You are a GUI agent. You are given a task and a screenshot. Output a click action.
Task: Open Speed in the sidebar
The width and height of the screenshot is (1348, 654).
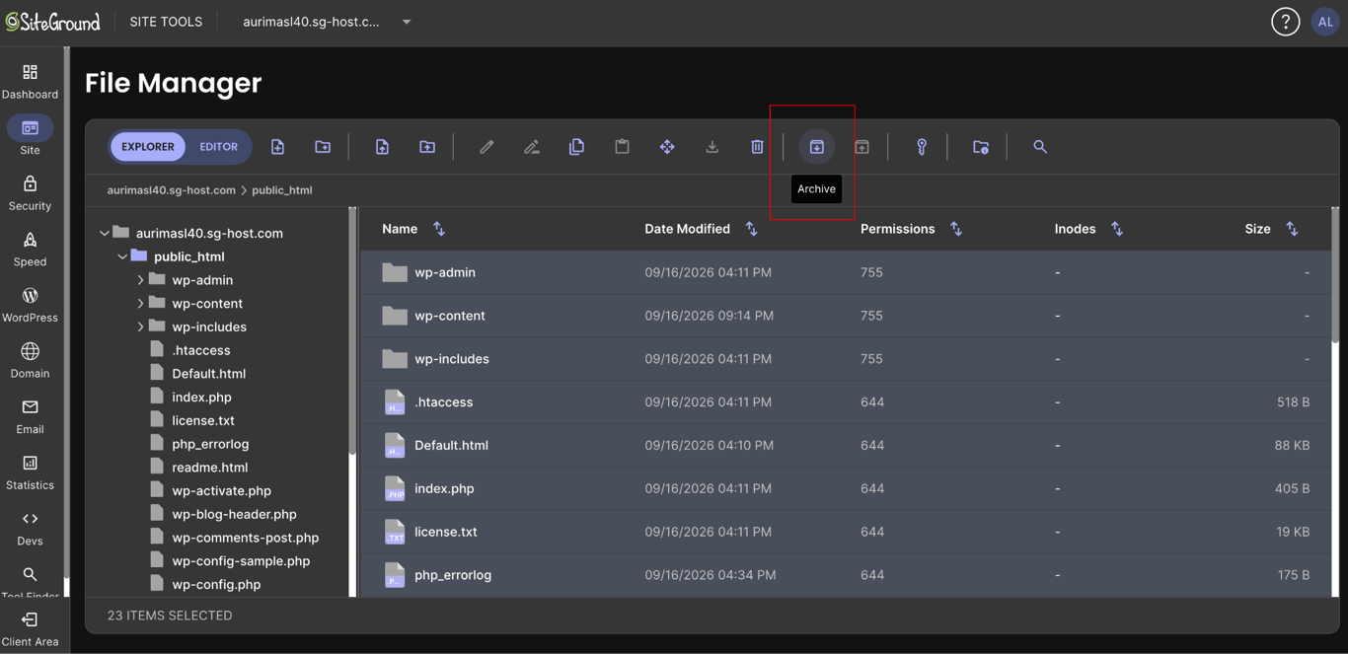pos(31,250)
